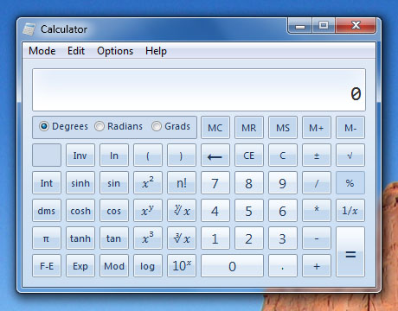Viewport: 398px width, 311px height.
Task: Insert a close parenthesis
Action: pos(182,155)
